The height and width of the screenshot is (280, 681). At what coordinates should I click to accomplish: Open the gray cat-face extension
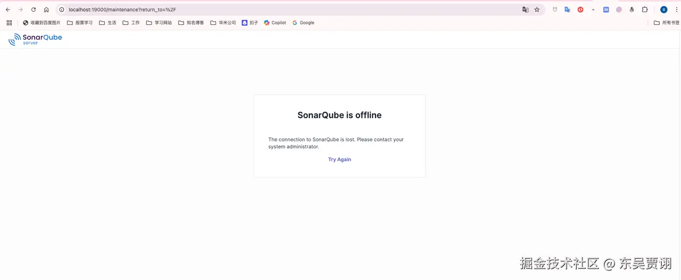point(555,10)
